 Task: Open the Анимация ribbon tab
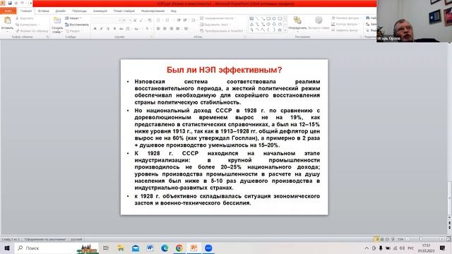100,11
